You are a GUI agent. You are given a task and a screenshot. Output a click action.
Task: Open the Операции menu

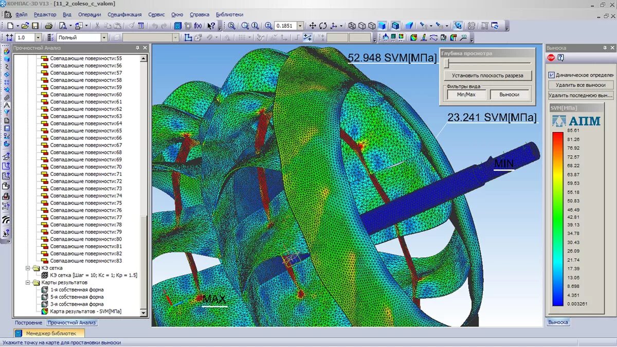90,15
